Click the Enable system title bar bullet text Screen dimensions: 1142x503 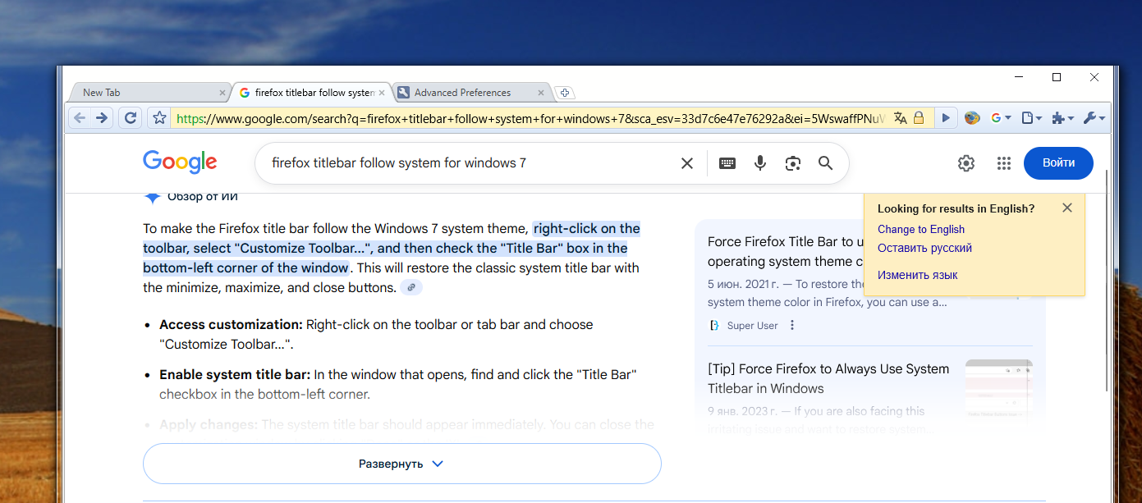coord(398,384)
